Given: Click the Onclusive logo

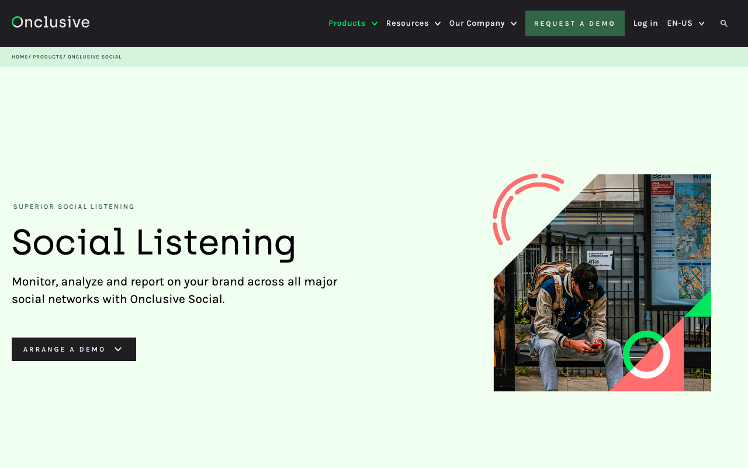Looking at the screenshot, I should point(50,22).
